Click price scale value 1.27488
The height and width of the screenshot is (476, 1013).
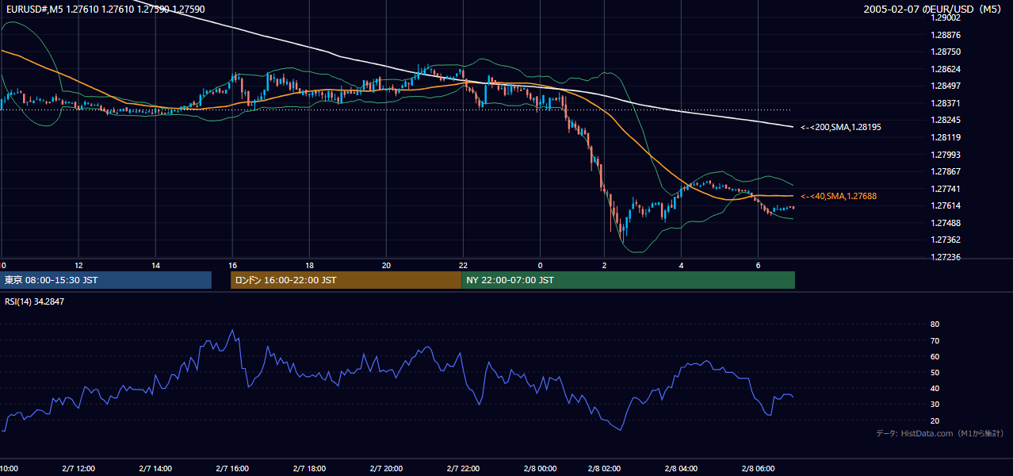(x=945, y=223)
